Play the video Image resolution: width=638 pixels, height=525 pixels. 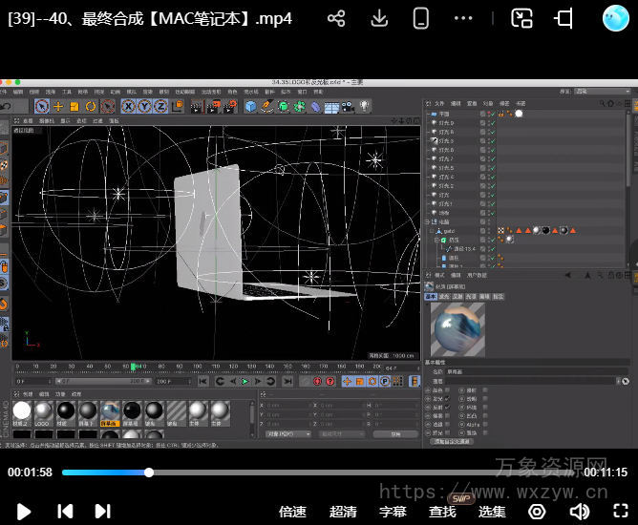tap(24, 511)
